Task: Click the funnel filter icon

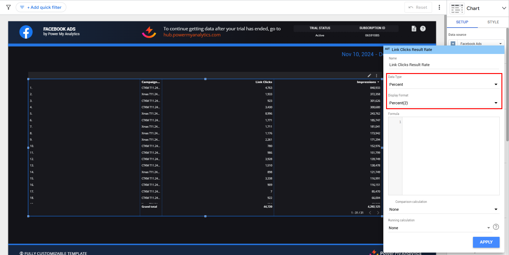Action: pyautogui.click(x=8, y=7)
